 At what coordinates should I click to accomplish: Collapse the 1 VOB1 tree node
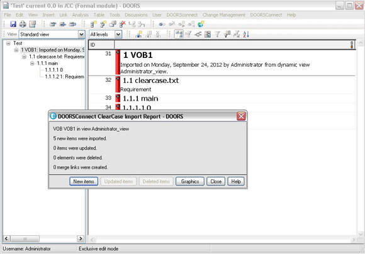(x=16, y=50)
